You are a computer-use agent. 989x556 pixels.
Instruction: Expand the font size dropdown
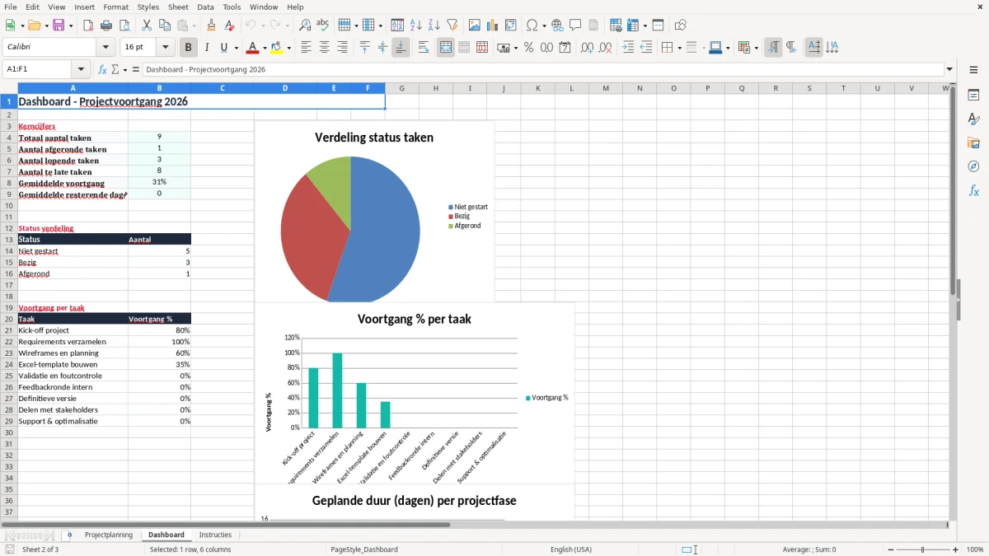coord(165,48)
